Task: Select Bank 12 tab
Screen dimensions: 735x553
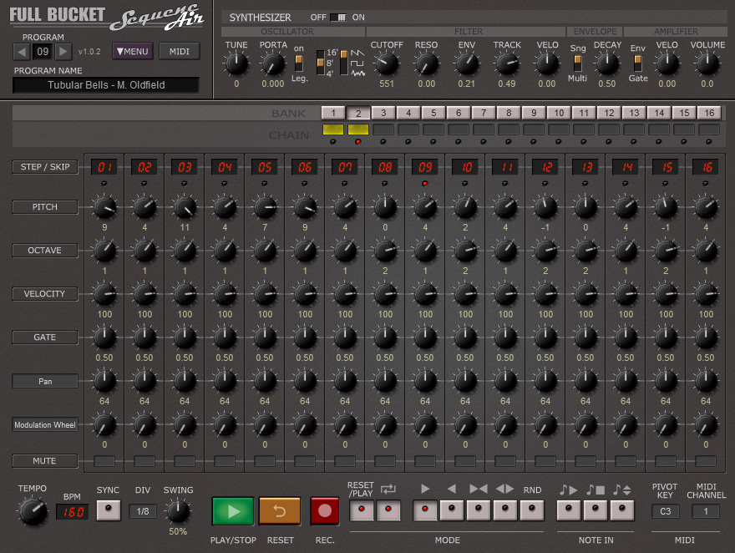Action: point(609,113)
